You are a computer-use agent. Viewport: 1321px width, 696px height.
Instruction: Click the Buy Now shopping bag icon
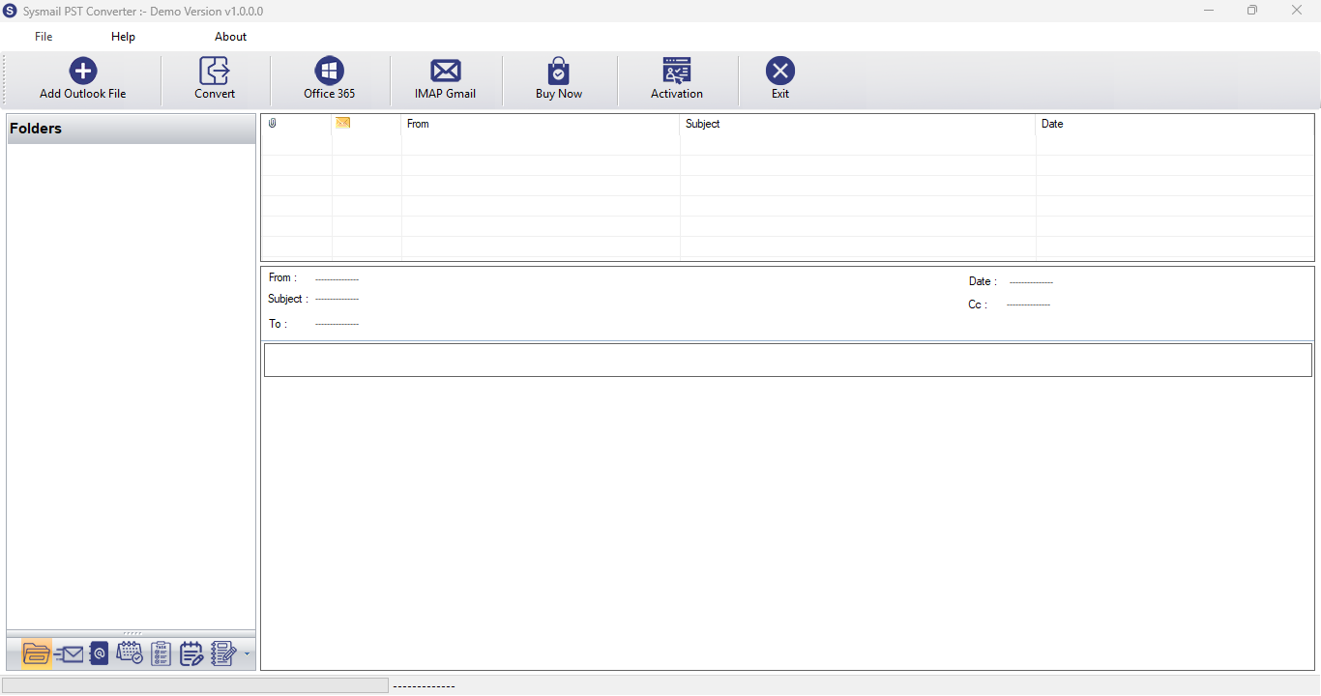pyautogui.click(x=559, y=71)
